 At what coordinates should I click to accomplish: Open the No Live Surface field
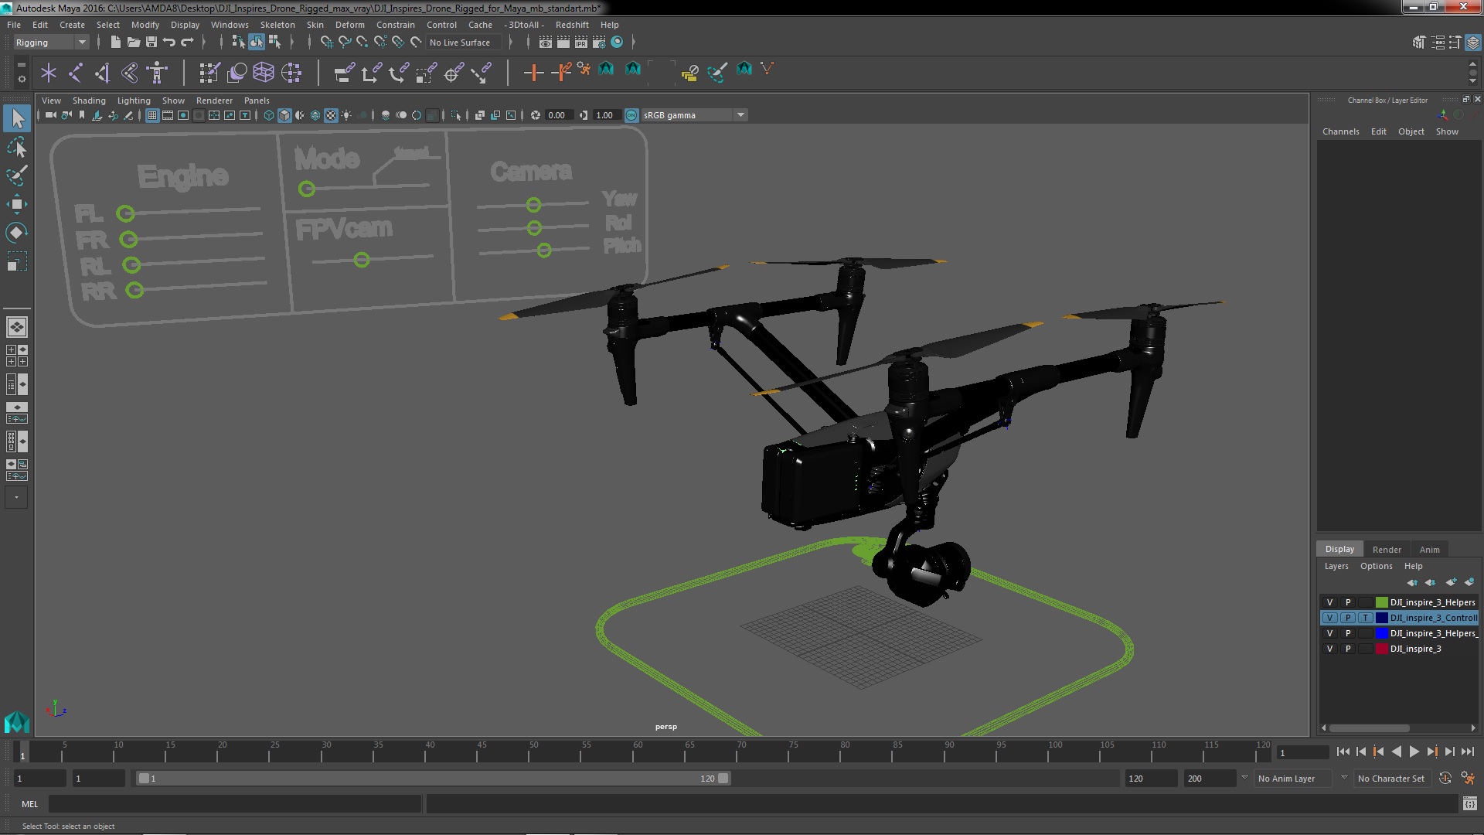point(464,43)
